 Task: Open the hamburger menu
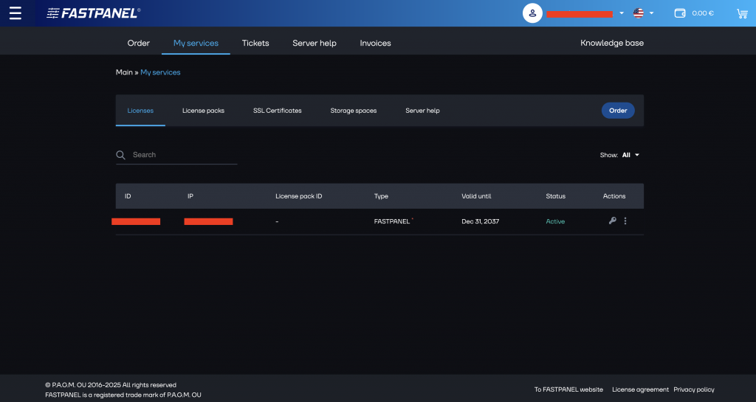tap(15, 13)
